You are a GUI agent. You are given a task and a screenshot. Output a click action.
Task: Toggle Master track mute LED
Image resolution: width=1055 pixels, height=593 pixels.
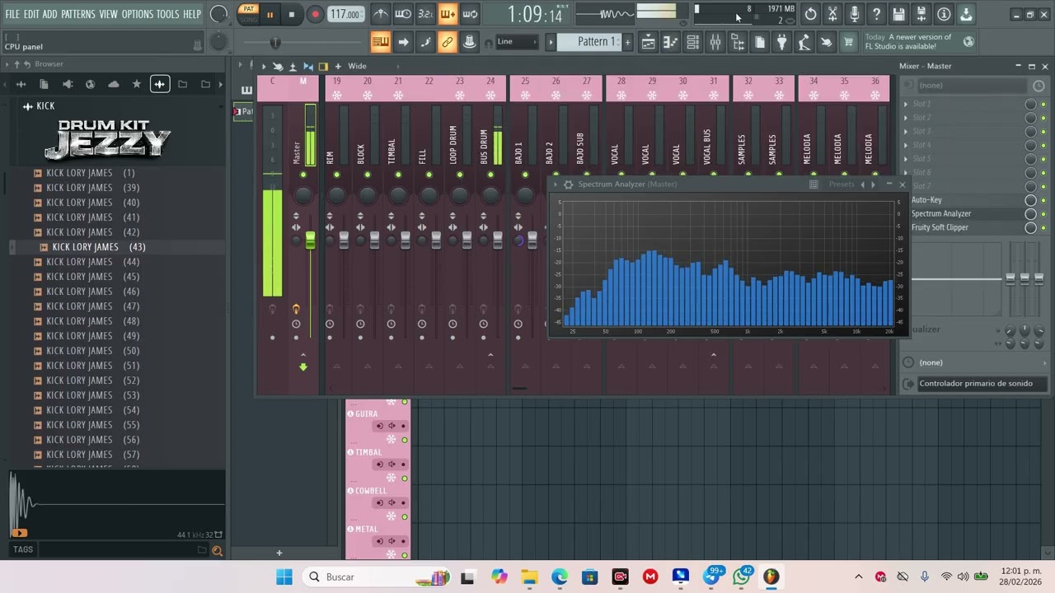point(303,175)
